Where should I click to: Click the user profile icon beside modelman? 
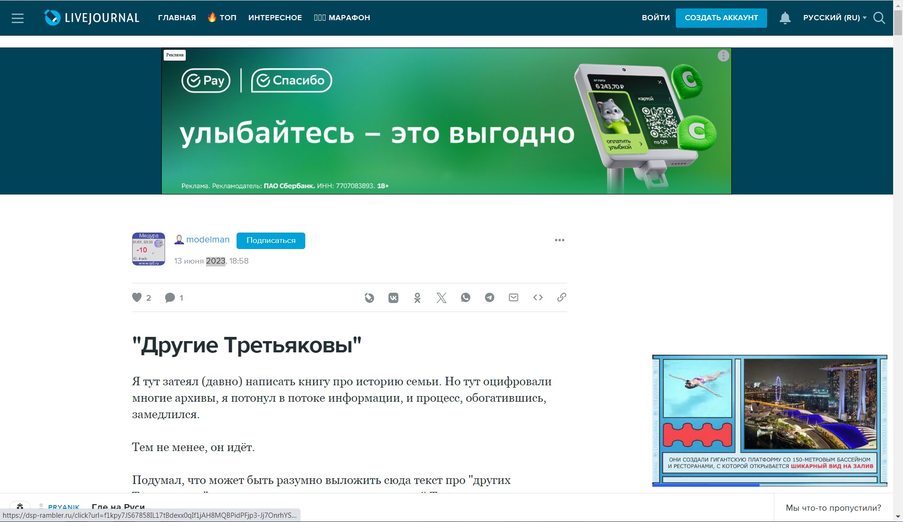[179, 240]
